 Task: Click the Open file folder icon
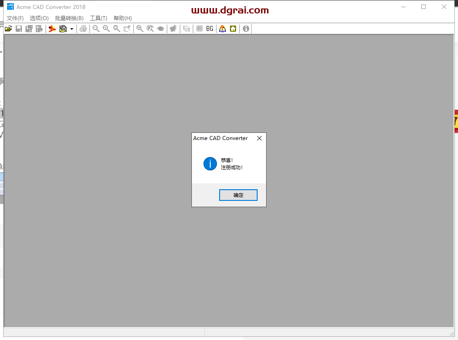[x=8, y=29]
